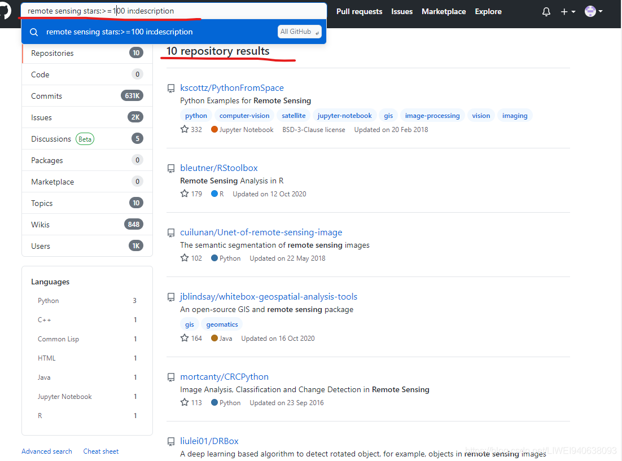Open Issues in top navigation
Screen dimensions: 622x461
[x=402, y=11]
